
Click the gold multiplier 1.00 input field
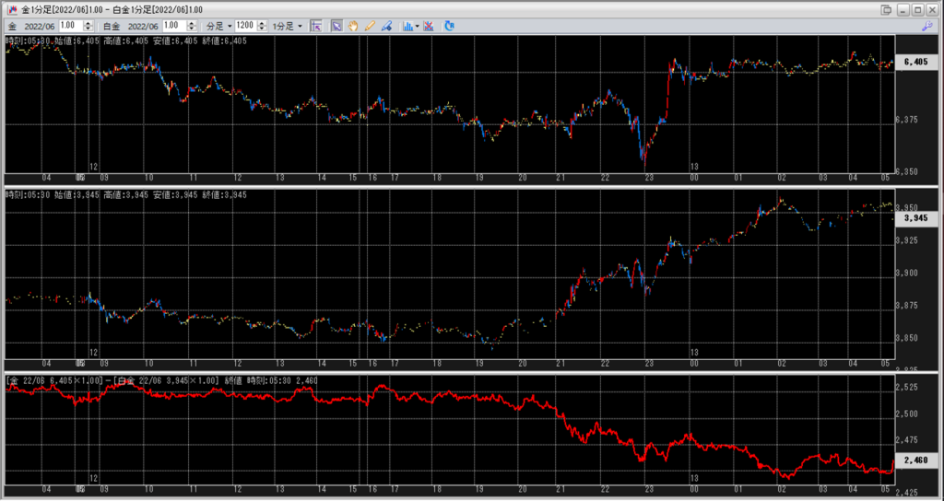pos(72,26)
